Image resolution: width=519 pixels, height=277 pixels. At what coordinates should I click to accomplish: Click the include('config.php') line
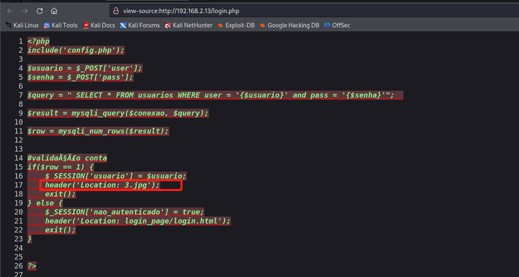click(x=76, y=50)
